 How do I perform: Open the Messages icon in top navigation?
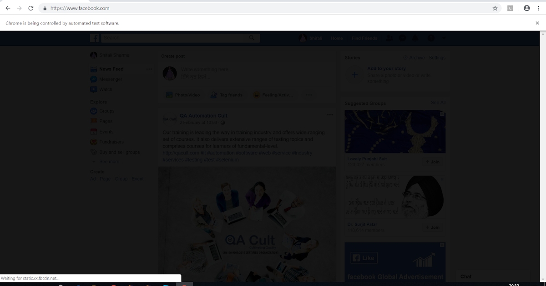click(402, 38)
